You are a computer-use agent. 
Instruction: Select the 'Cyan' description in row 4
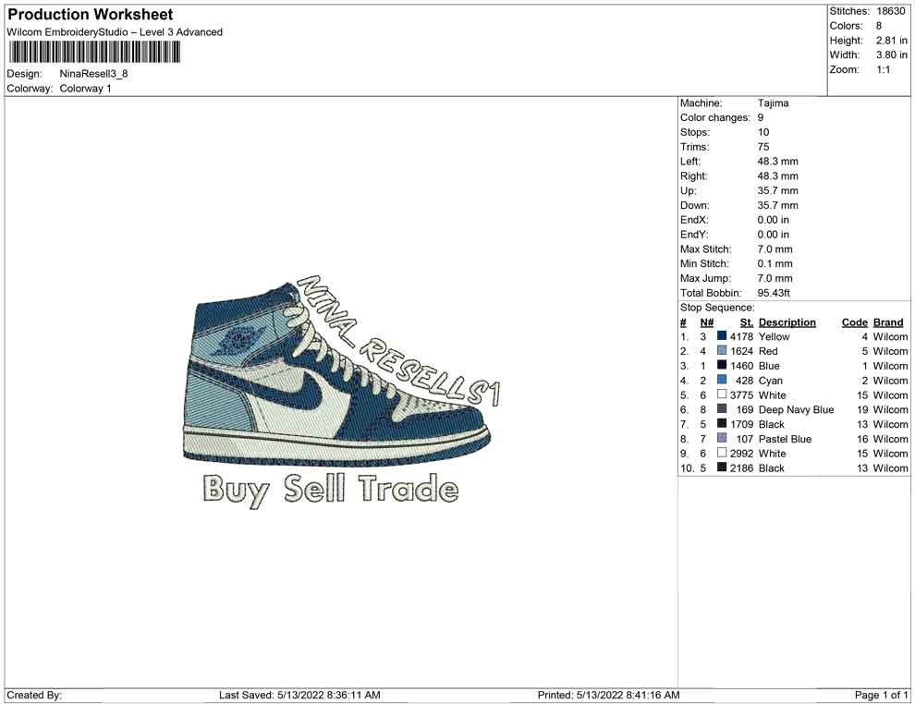(770, 381)
